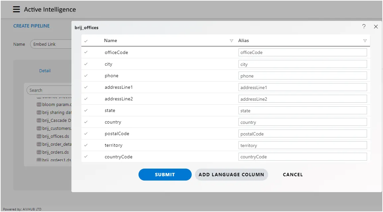Click the dataset Search field
The image size is (383, 212).
click(49, 90)
